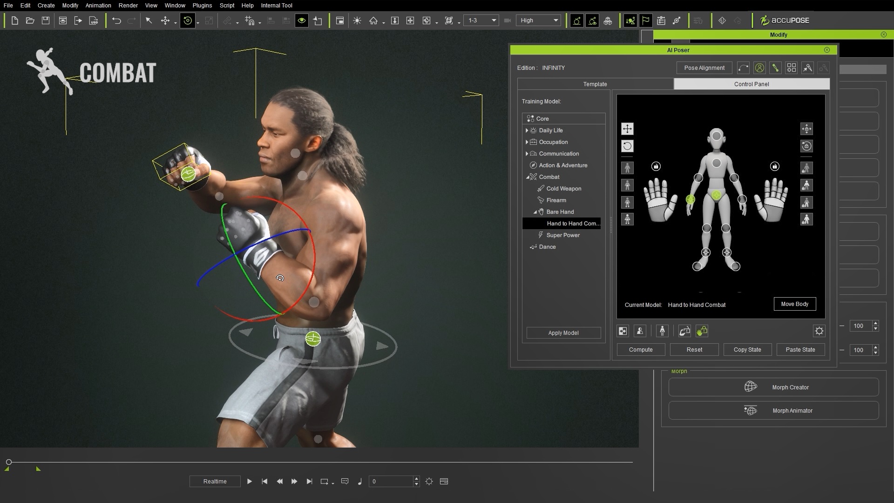Click the four-squares grid icon in AI Poser
This screenshot has height=503, width=894.
pyautogui.click(x=791, y=68)
